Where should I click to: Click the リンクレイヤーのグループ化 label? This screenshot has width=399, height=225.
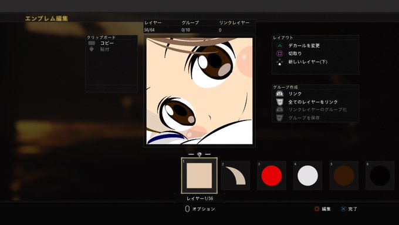[x=317, y=110]
